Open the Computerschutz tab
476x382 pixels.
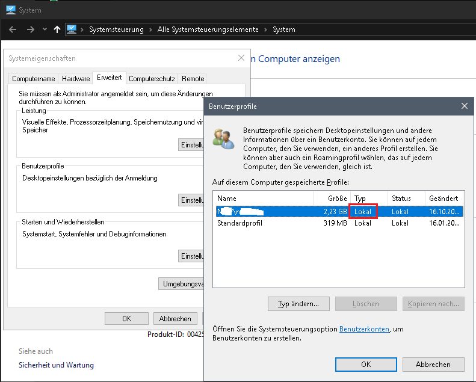pyautogui.click(x=152, y=79)
